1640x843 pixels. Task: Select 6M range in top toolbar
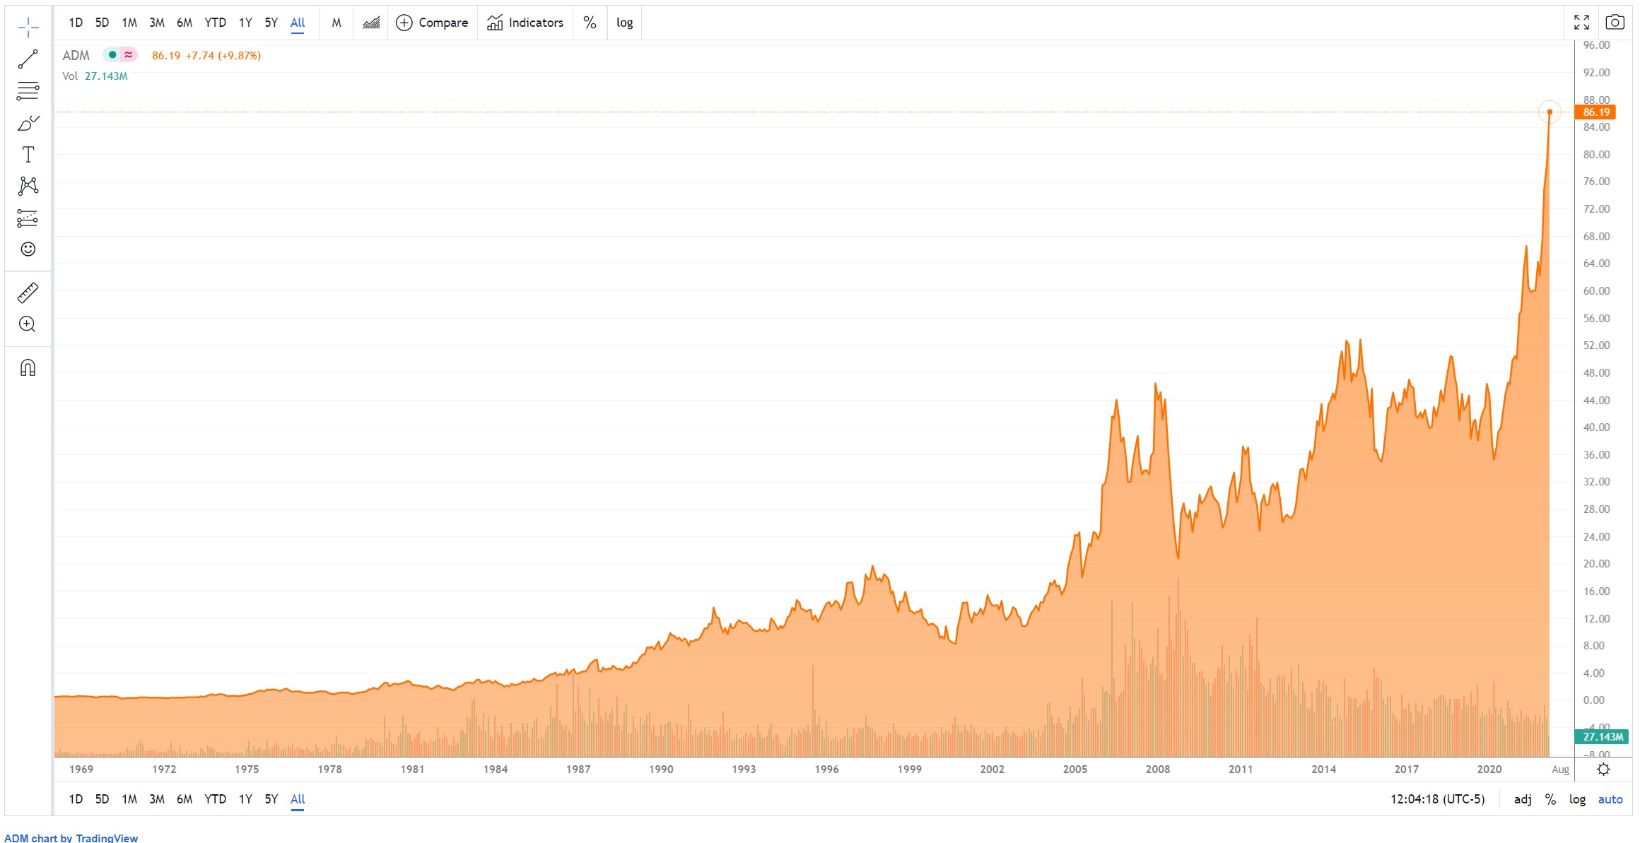coord(184,23)
